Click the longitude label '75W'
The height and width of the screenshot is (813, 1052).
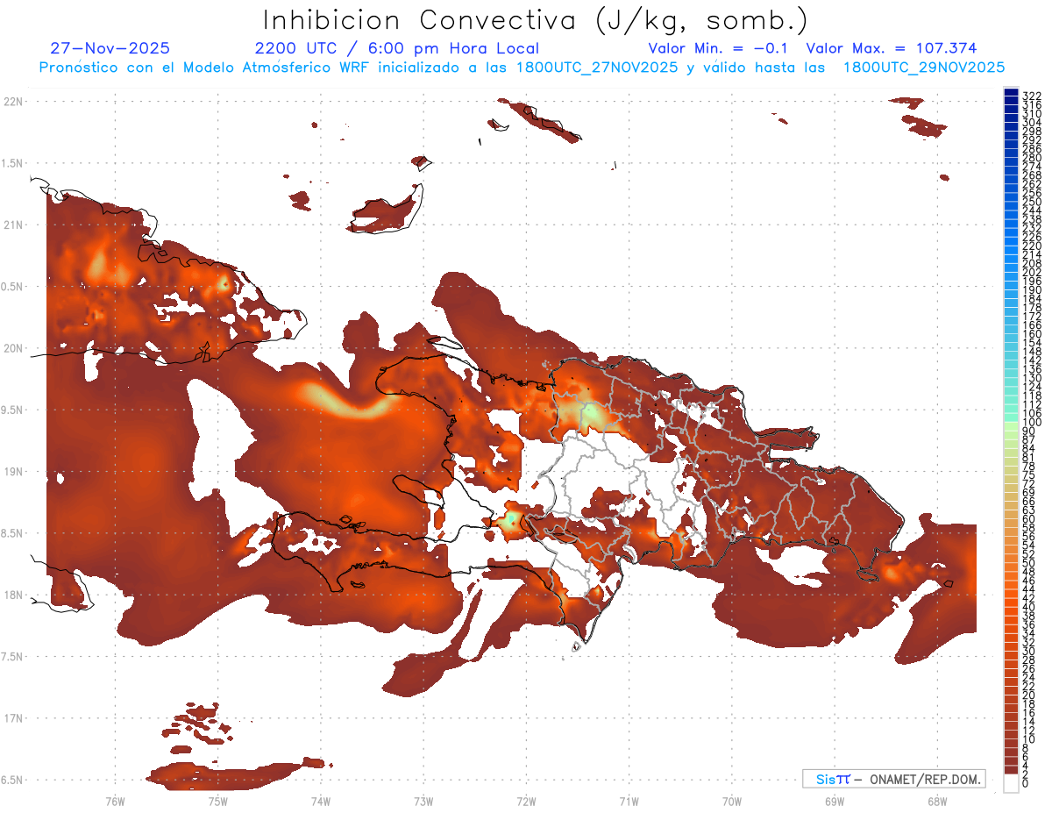click(x=217, y=802)
